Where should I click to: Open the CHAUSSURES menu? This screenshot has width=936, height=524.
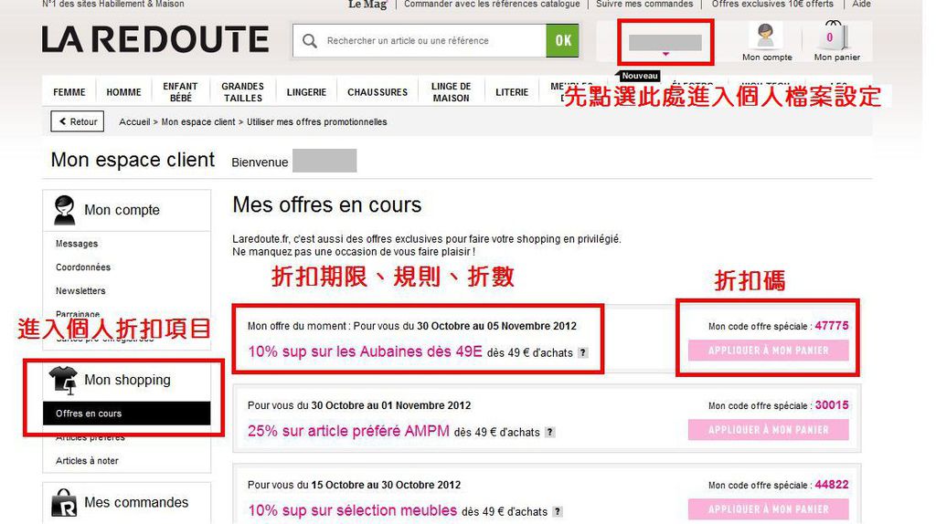pyautogui.click(x=378, y=92)
